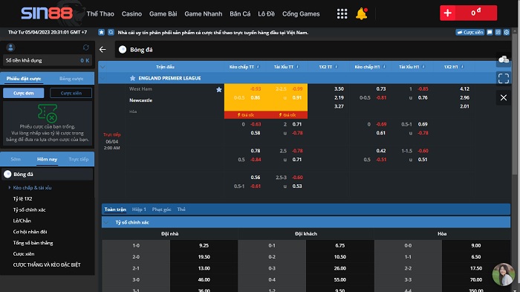
Task: Switch to Phạt góc tab
Action: click(161, 210)
